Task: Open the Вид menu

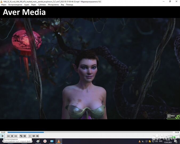Action: (x=62, y=5)
